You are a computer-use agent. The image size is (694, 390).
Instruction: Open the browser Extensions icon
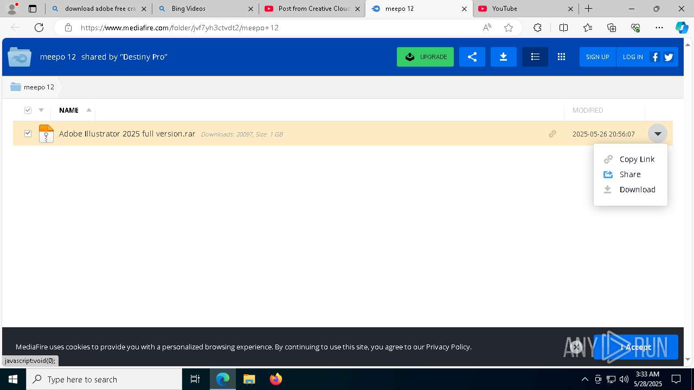537,28
